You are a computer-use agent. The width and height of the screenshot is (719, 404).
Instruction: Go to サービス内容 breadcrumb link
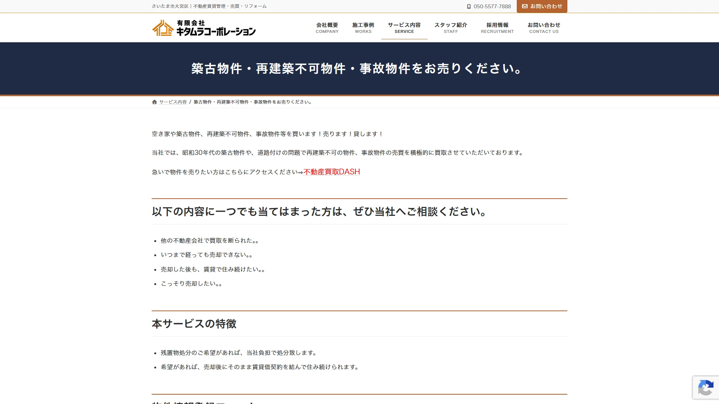(x=173, y=102)
